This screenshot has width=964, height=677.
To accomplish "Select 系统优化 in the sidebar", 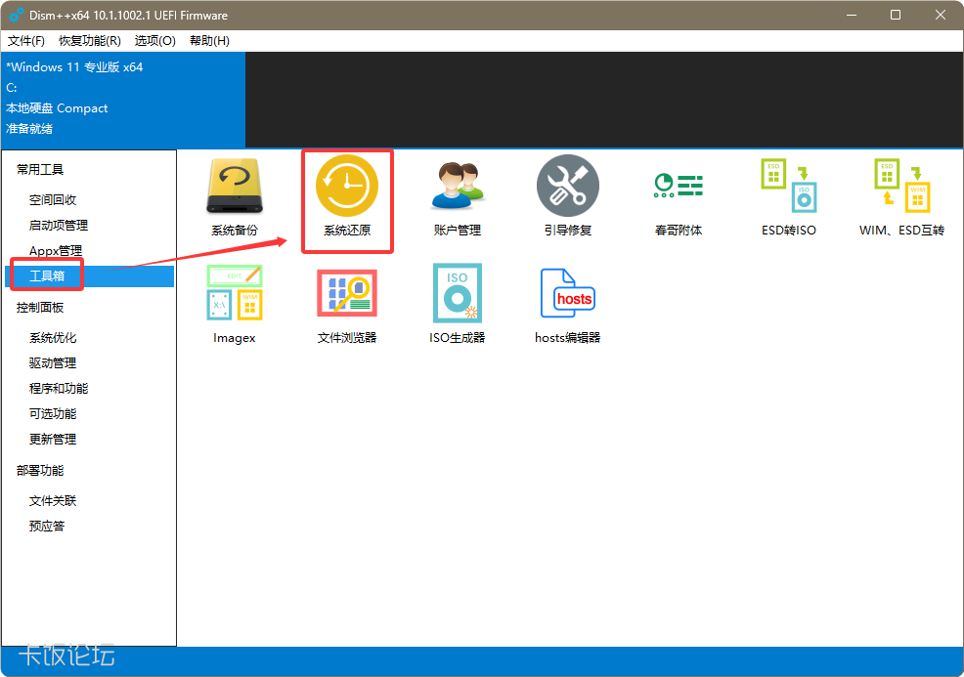I will click(x=53, y=338).
